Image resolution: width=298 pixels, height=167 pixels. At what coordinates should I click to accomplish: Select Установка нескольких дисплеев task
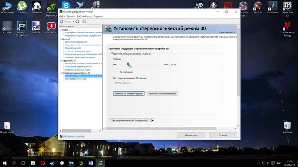[80, 57]
